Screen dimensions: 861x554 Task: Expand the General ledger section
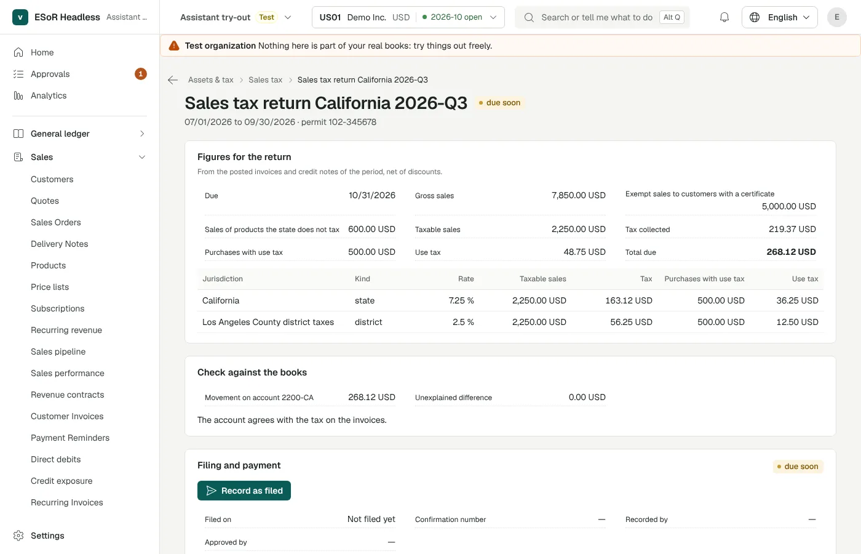(79, 134)
